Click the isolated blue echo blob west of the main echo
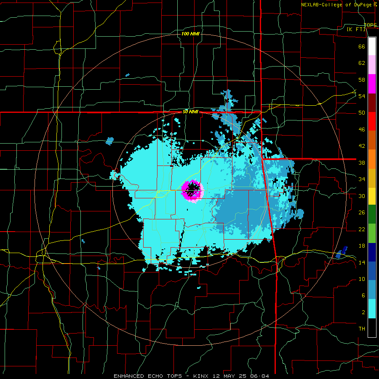Viewport: 379px width, 379px height. pos(110,141)
